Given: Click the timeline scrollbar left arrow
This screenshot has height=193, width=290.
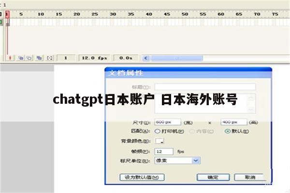Looking at the screenshot, I should (145, 57).
